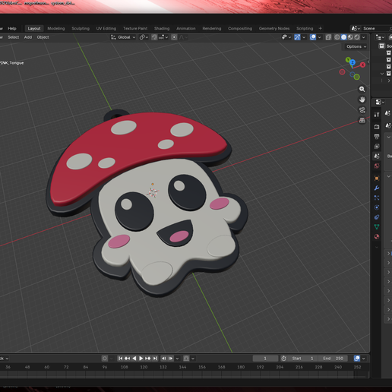Viewport: 392px width, 392px height.
Task: Switch to the Geometry Nodes workspace tab
Action: (274, 28)
